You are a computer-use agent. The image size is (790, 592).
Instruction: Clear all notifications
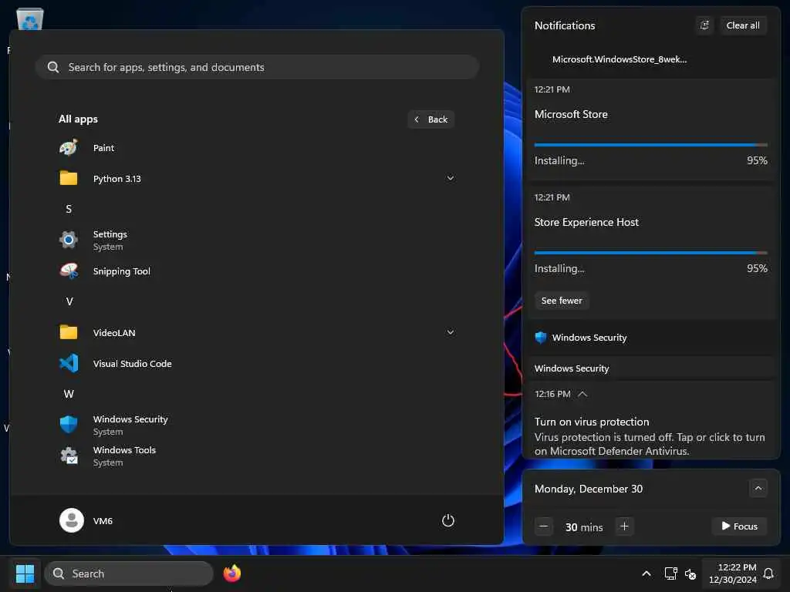pos(743,25)
